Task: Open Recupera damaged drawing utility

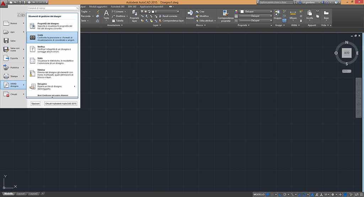Action: point(52,86)
